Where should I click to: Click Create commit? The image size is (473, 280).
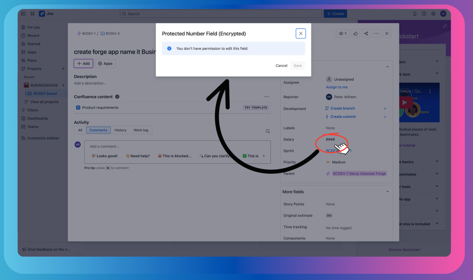[343, 117]
